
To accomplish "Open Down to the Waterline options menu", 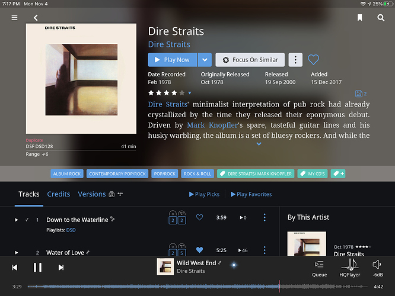I will tap(265, 217).
